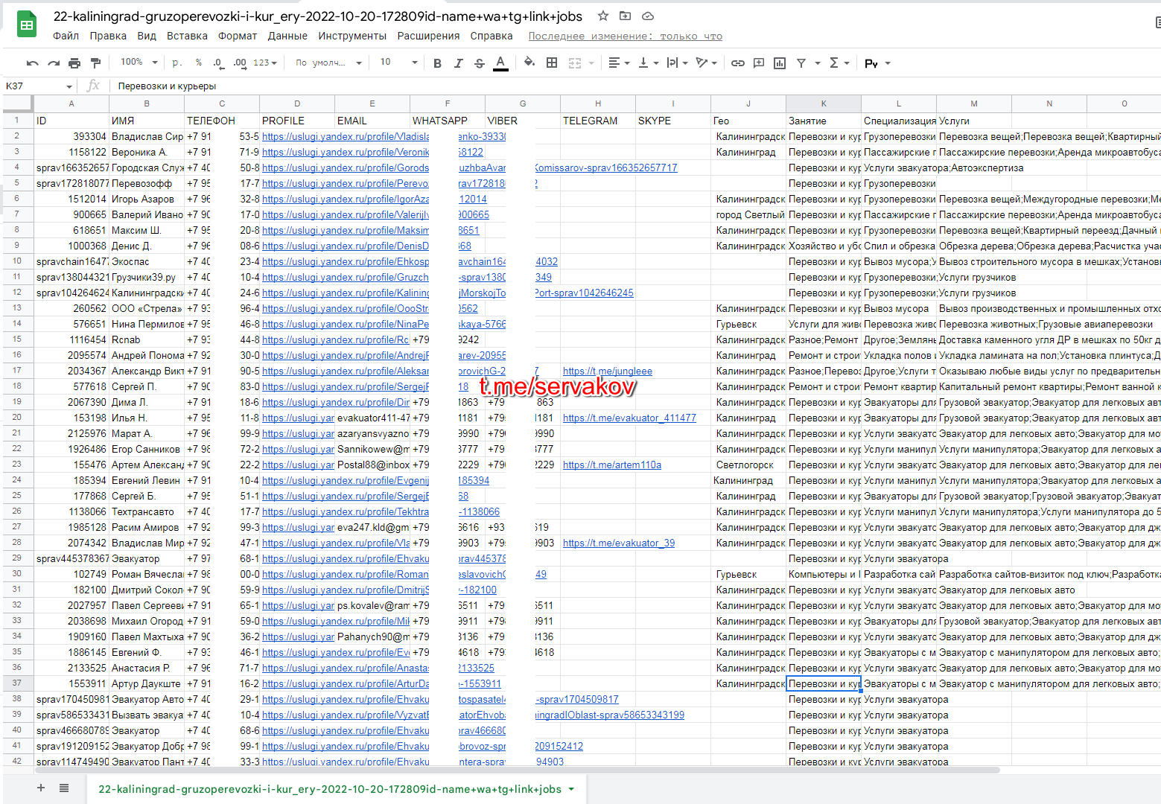
Task: Open the Данные menu
Action: (x=287, y=36)
